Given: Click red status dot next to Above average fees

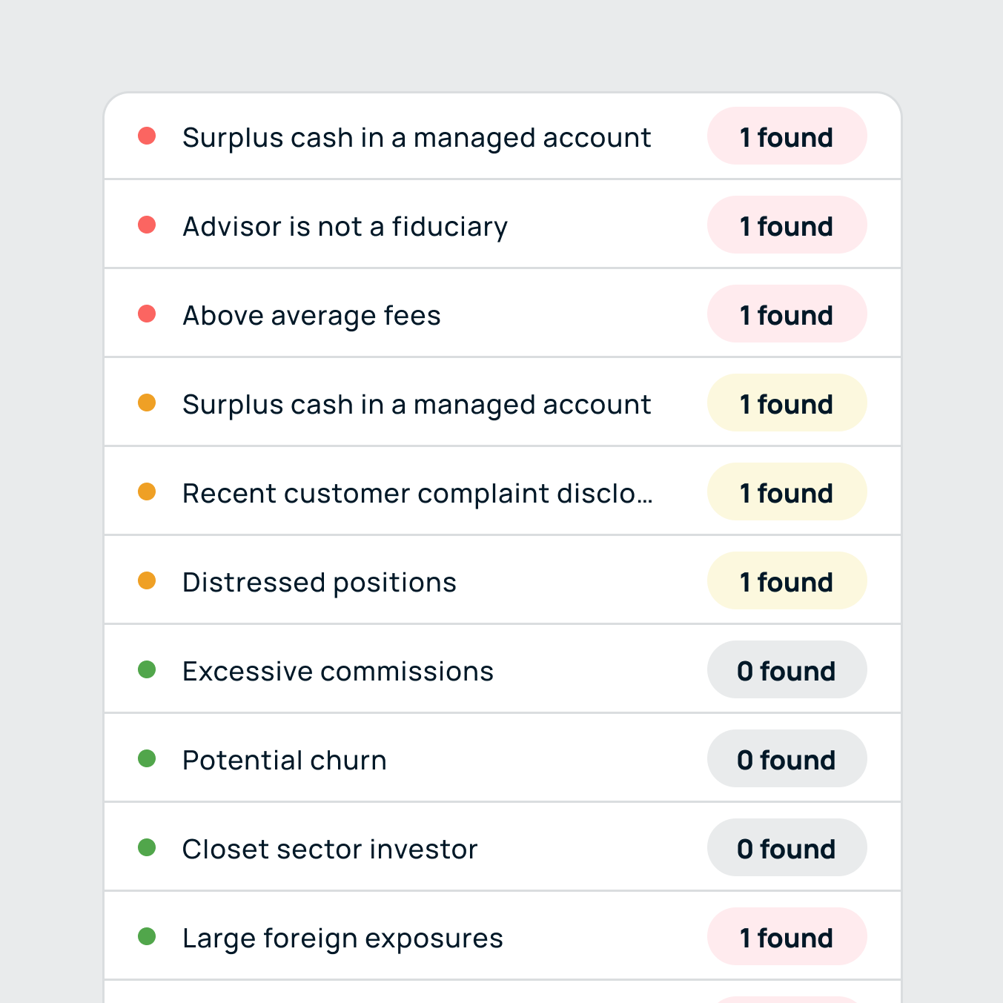Looking at the screenshot, I should tap(147, 314).
